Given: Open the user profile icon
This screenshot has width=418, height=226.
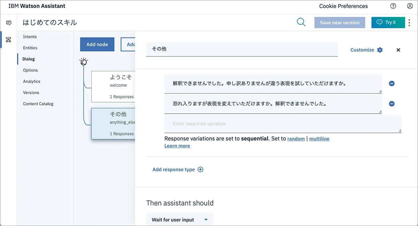Looking at the screenshot, I should click(410, 6).
